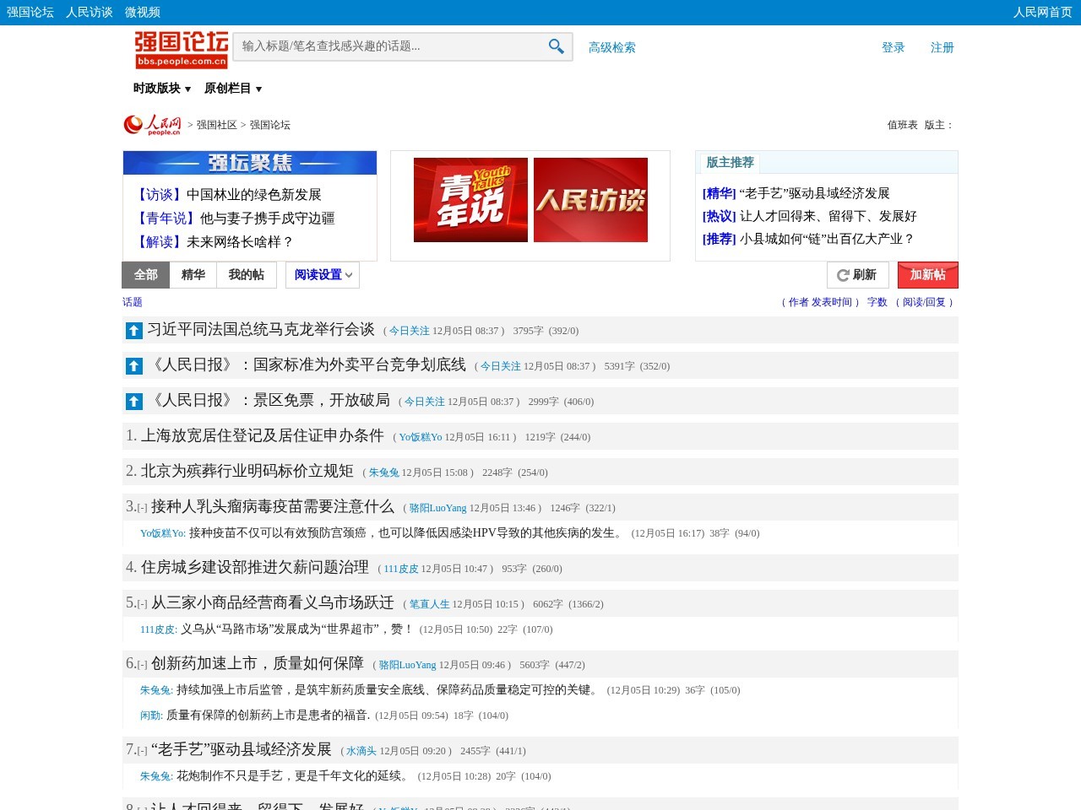1081x810 pixels.
Task: Click the pinned arrow icon on the 习近平 thread
Action: tap(133, 330)
